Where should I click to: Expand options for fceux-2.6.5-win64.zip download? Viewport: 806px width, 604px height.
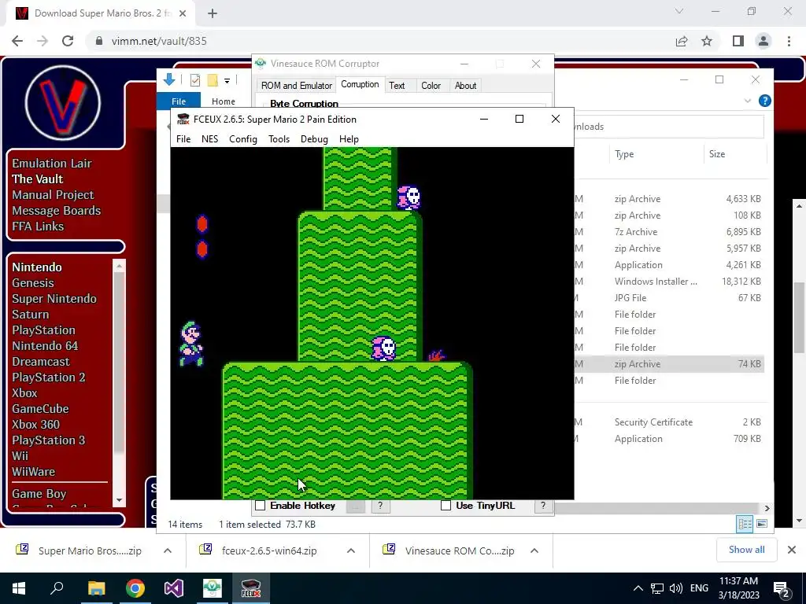click(351, 551)
